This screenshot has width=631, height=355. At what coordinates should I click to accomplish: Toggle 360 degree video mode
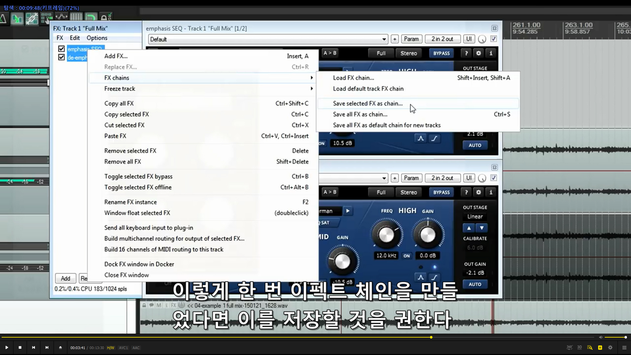pyautogui.click(x=570, y=347)
